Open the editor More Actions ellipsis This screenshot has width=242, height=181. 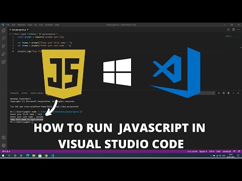pos(238,30)
